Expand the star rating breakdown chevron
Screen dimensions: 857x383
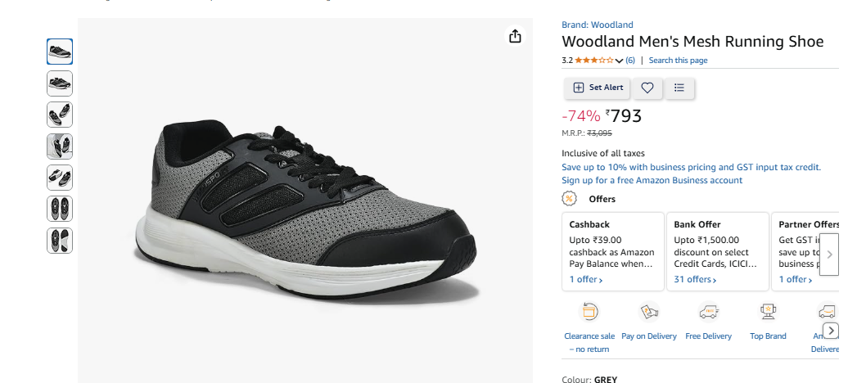coord(620,61)
